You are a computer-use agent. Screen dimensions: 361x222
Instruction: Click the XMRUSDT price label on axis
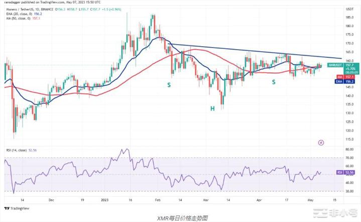tap(336, 65)
